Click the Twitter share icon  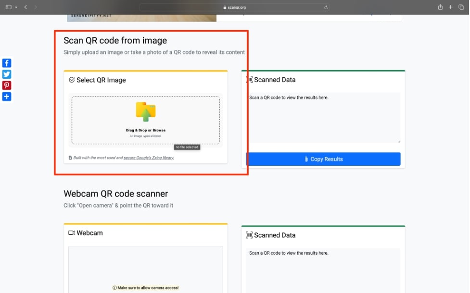click(7, 74)
